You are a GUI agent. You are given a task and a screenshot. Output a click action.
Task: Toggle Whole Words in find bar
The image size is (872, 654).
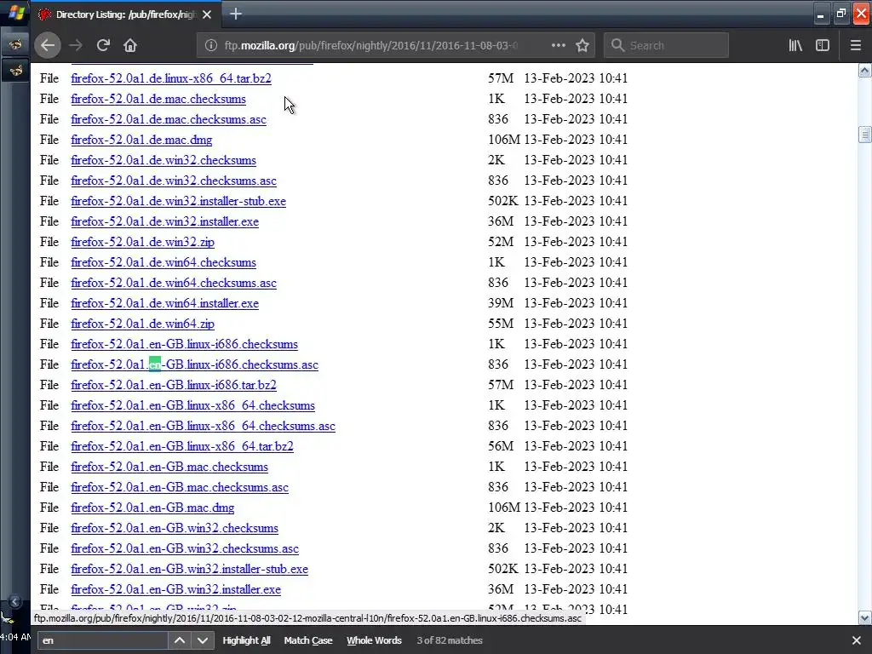pyautogui.click(x=375, y=640)
